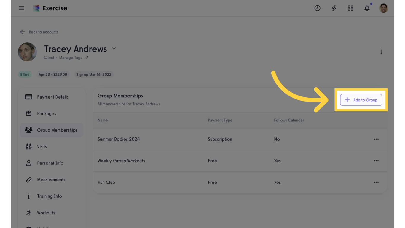Open the apps grid icon
Screen dimensions: 405x228
(350, 8)
